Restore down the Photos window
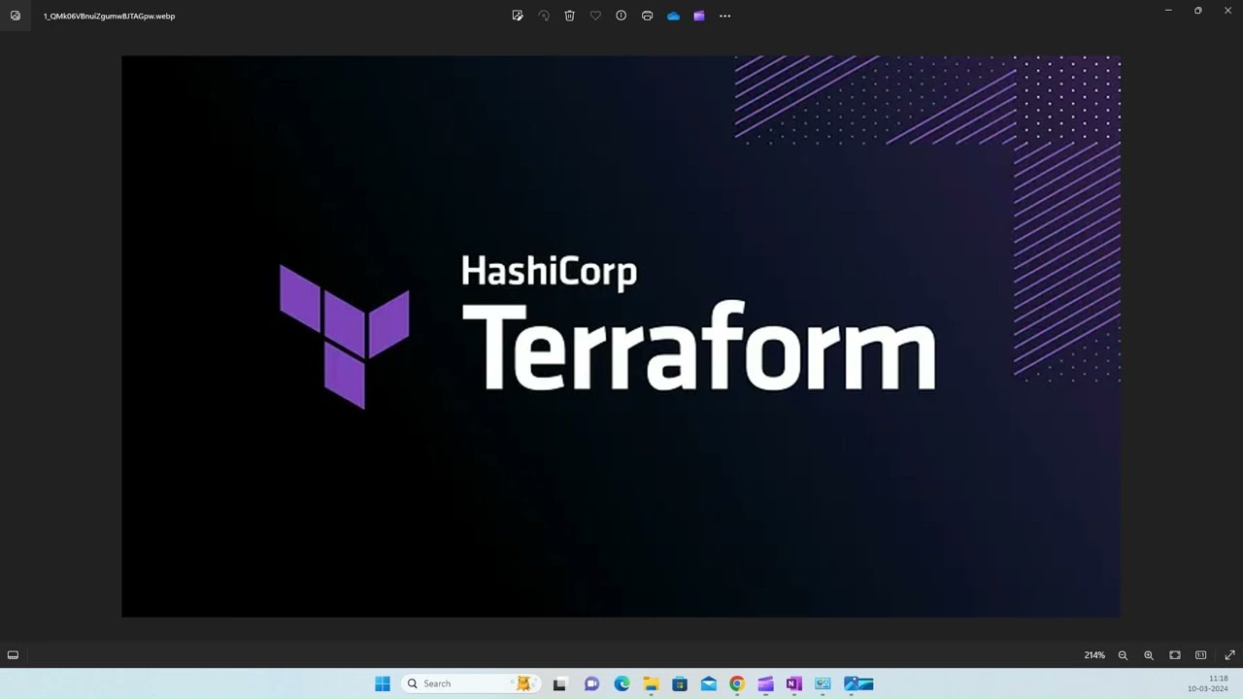The width and height of the screenshot is (1243, 699). (1198, 11)
